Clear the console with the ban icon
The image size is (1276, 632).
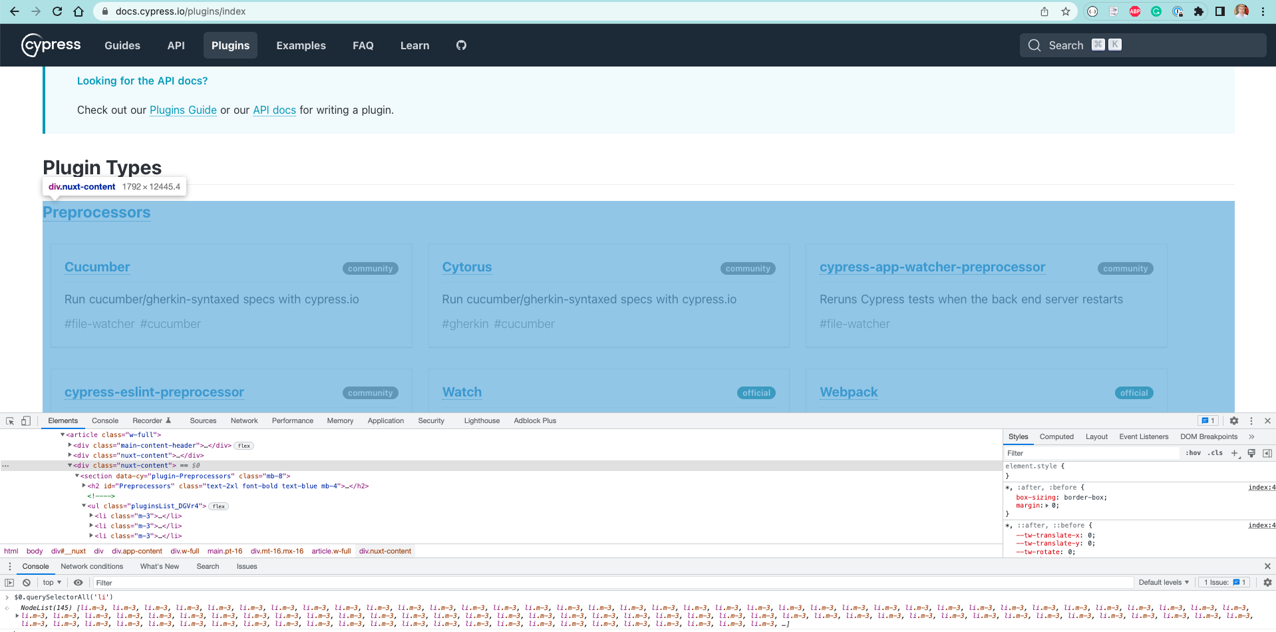tap(27, 582)
